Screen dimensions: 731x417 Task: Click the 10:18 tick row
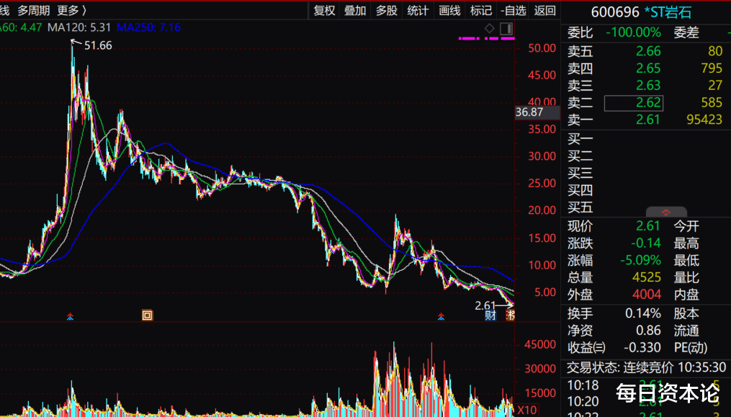(x=646, y=385)
